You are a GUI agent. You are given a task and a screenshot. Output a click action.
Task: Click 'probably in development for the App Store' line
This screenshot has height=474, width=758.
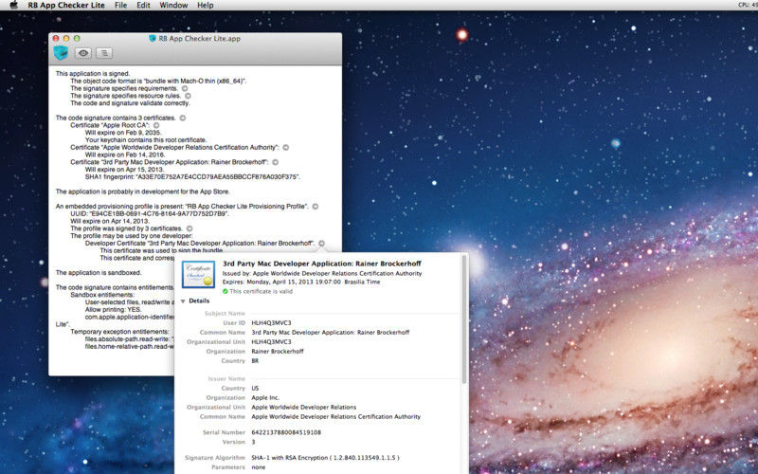(x=143, y=191)
